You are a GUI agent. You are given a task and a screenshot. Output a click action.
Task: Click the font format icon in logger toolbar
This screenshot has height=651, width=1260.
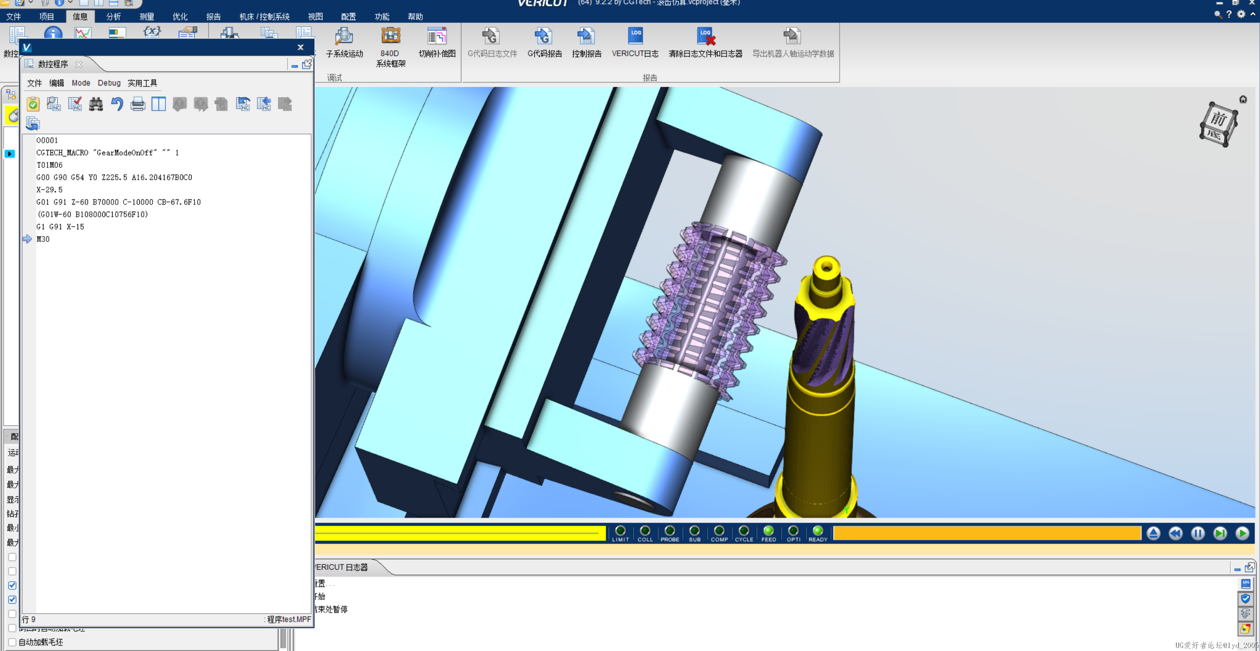click(1246, 613)
